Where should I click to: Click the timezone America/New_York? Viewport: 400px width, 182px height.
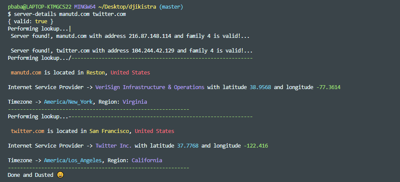68,102
